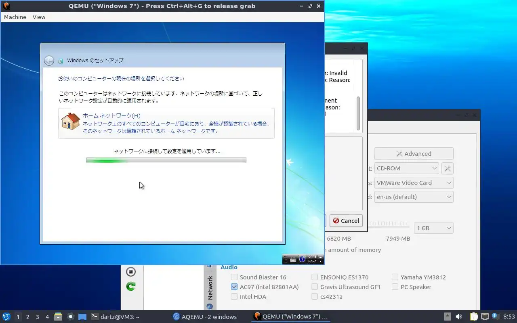Select Home Network (H) option

(x=166, y=123)
